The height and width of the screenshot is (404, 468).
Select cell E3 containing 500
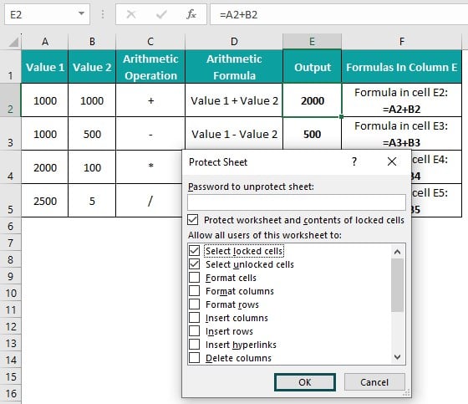pos(313,134)
